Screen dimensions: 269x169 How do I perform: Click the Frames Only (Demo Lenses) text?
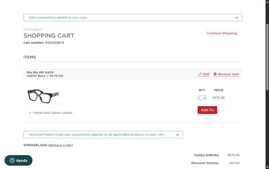[52, 113]
